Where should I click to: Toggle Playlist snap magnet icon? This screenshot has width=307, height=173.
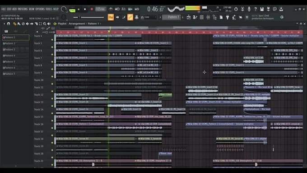[x=9, y=23]
